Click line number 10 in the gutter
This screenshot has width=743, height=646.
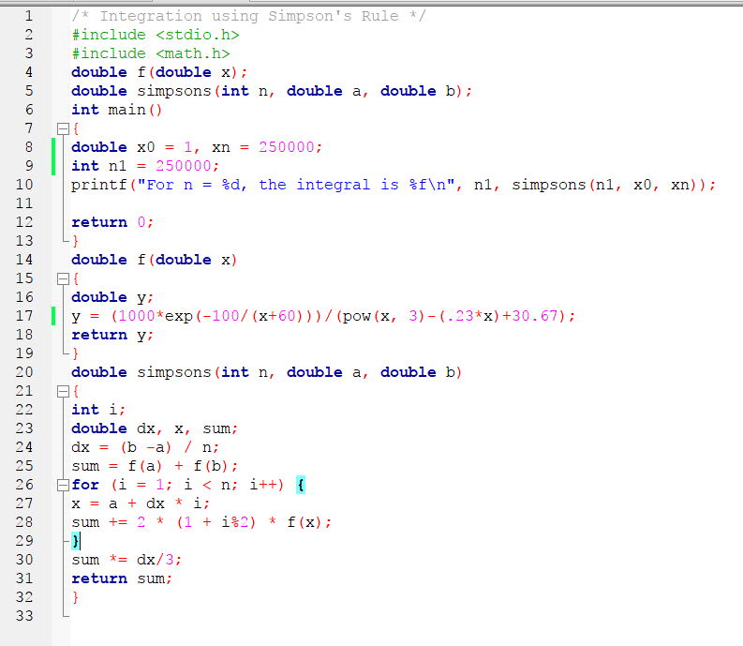coord(28,185)
